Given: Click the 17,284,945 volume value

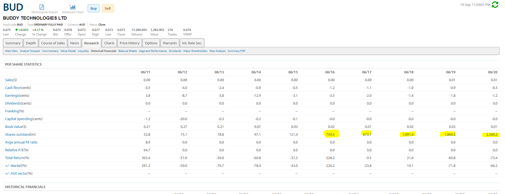Looking at the screenshot, I should (x=139, y=30).
